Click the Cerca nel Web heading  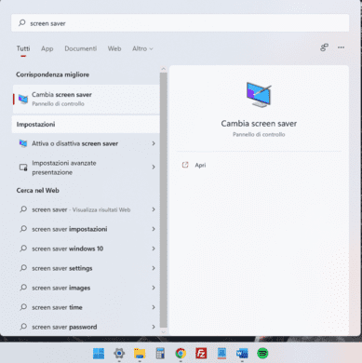[38, 190]
